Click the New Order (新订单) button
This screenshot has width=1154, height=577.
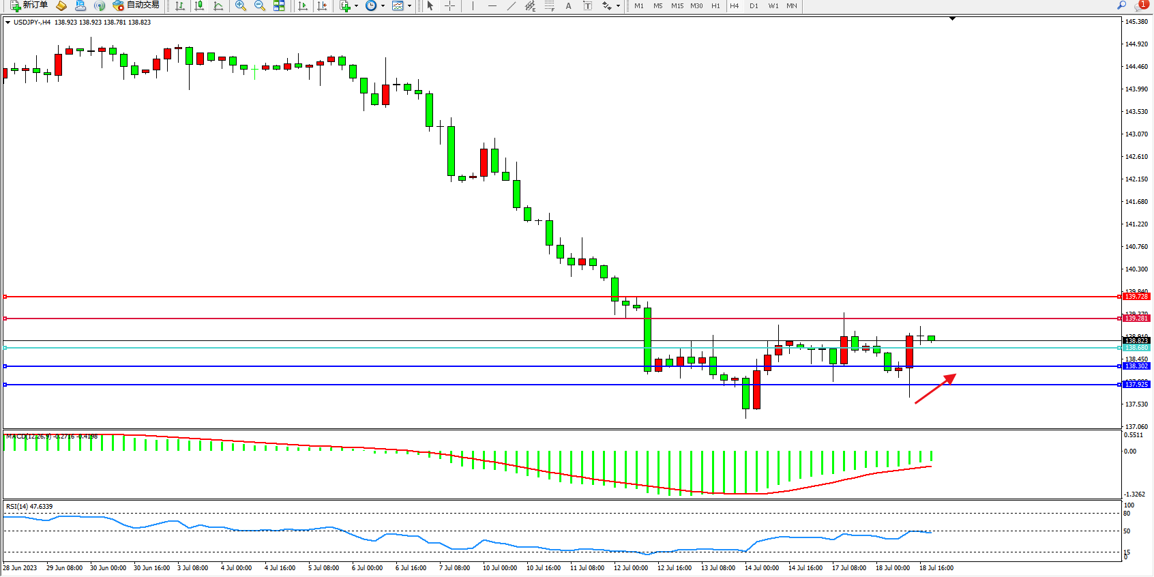tap(29, 5)
